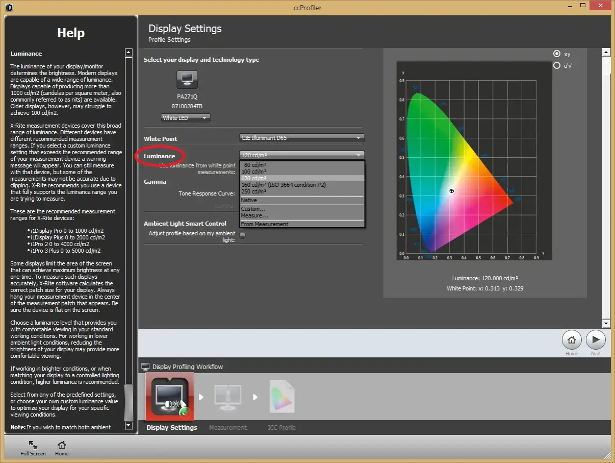Viewport: 615px width, 463px height.
Task: Choose 160 cd/m² (ISO 3664 condition P2)
Action: (x=284, y=185)
